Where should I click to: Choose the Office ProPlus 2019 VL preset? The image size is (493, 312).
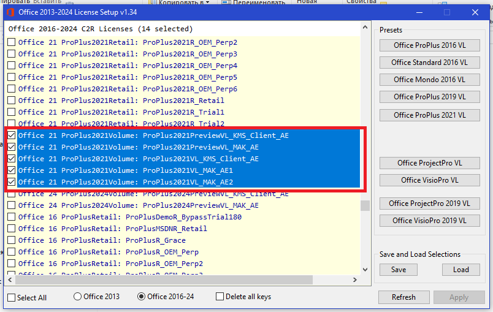tap(429, 97)
